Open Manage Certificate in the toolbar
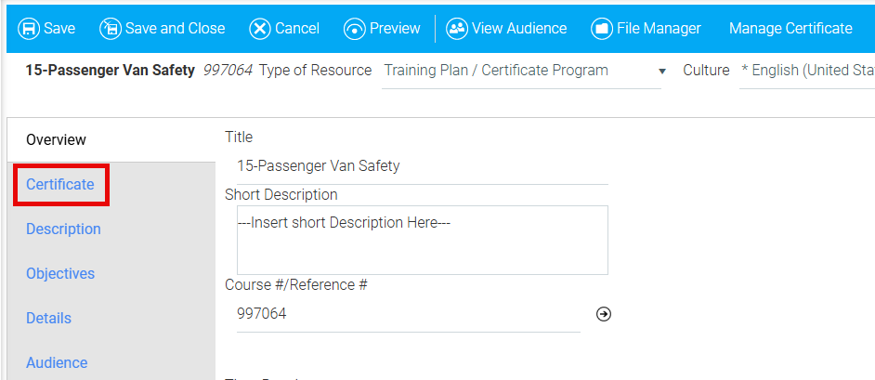 pos(790,28)
